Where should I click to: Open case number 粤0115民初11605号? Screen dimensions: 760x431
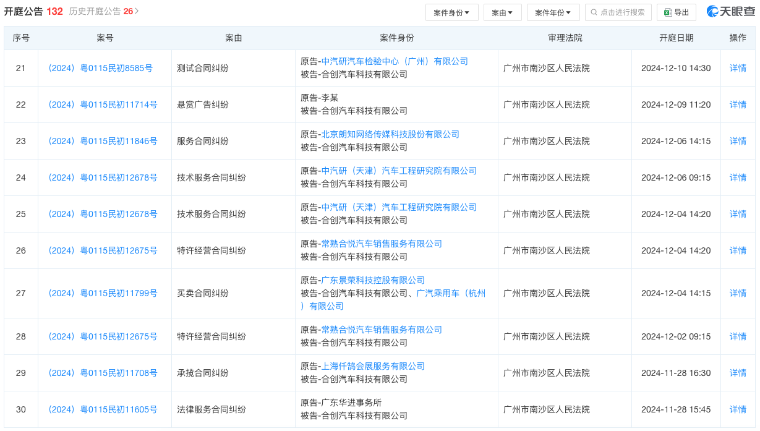(103, 409)
